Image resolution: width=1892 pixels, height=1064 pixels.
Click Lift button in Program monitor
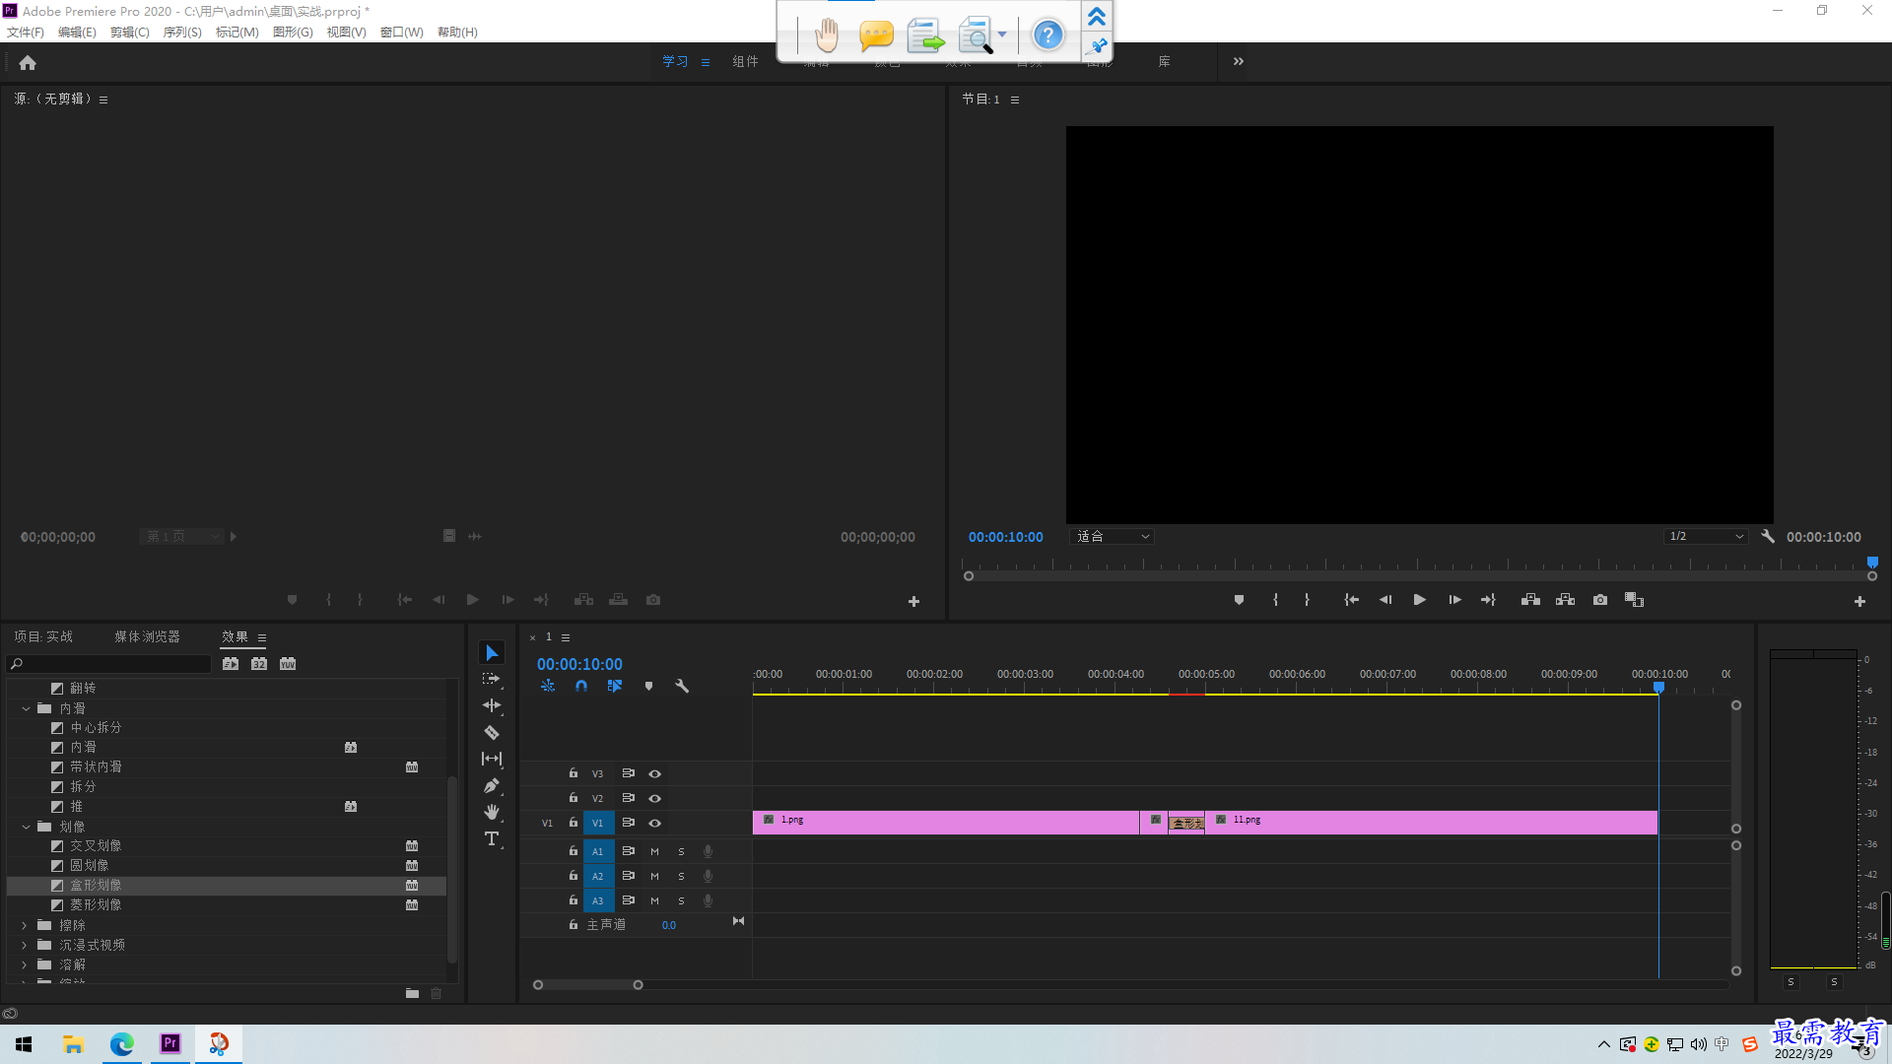tap(1530, 599)
